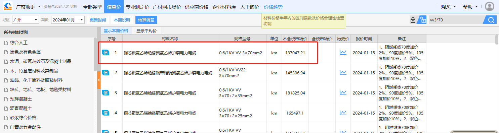Screen dimensions: 499x133
Task: Click price 137047.21 in row 1
Action: click(295, 53)
